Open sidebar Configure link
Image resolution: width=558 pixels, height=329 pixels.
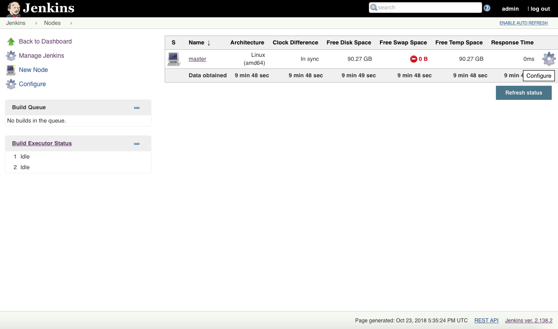click(32, 84)
